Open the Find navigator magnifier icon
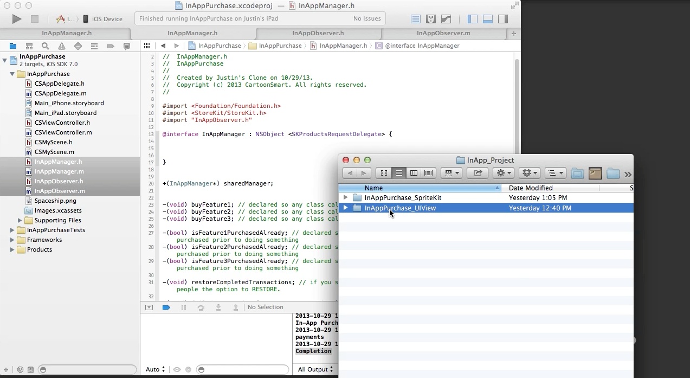 tap(46, 46)
